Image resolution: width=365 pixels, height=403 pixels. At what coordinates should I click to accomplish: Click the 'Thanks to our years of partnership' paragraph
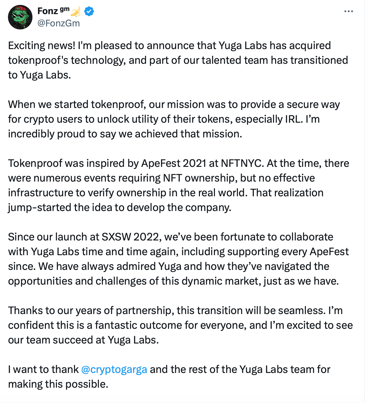pos(180,325)
